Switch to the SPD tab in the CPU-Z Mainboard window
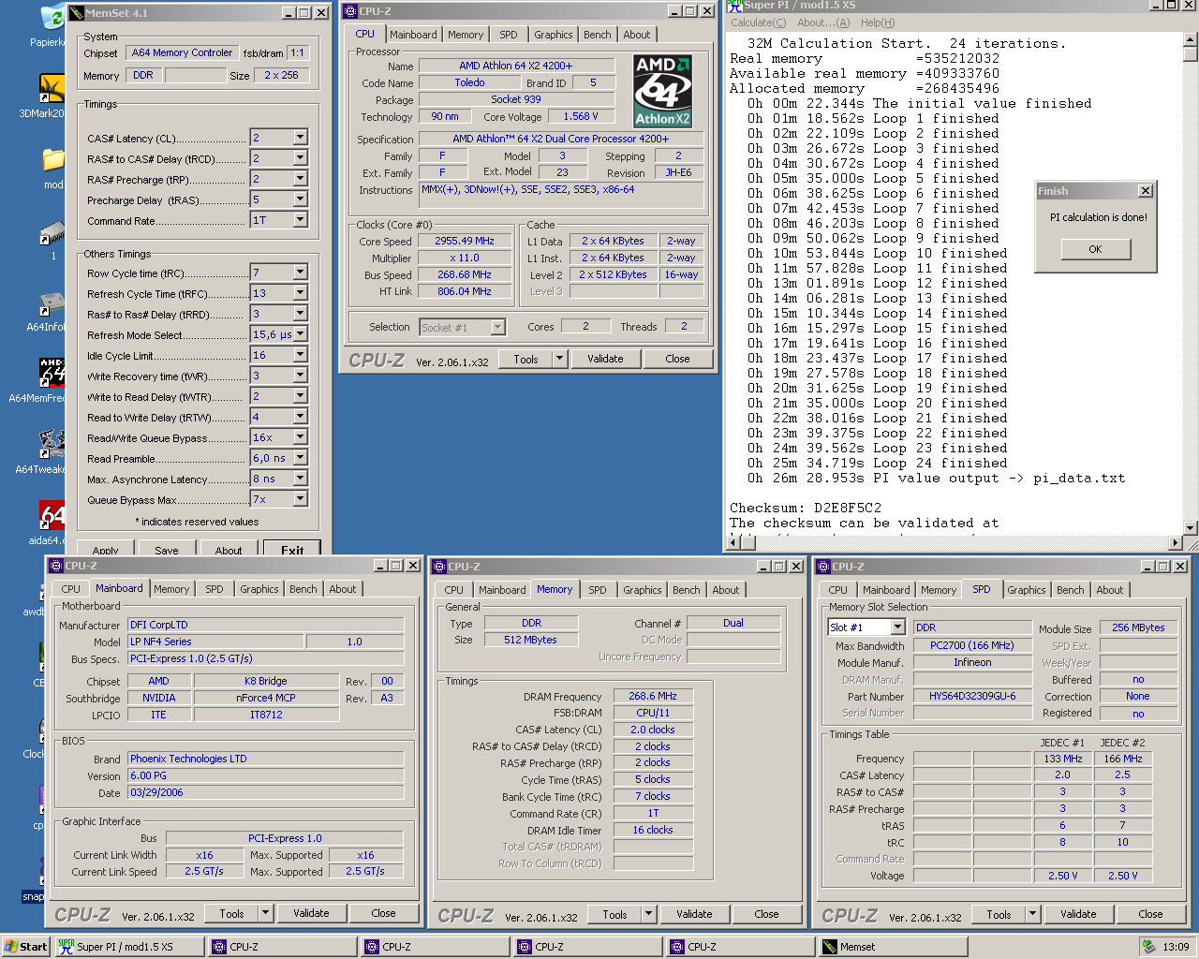The width and height of the screenshot is (1199, 959). tap(215, 589)
